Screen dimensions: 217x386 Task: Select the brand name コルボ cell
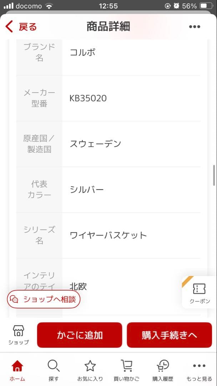point(83,52)
